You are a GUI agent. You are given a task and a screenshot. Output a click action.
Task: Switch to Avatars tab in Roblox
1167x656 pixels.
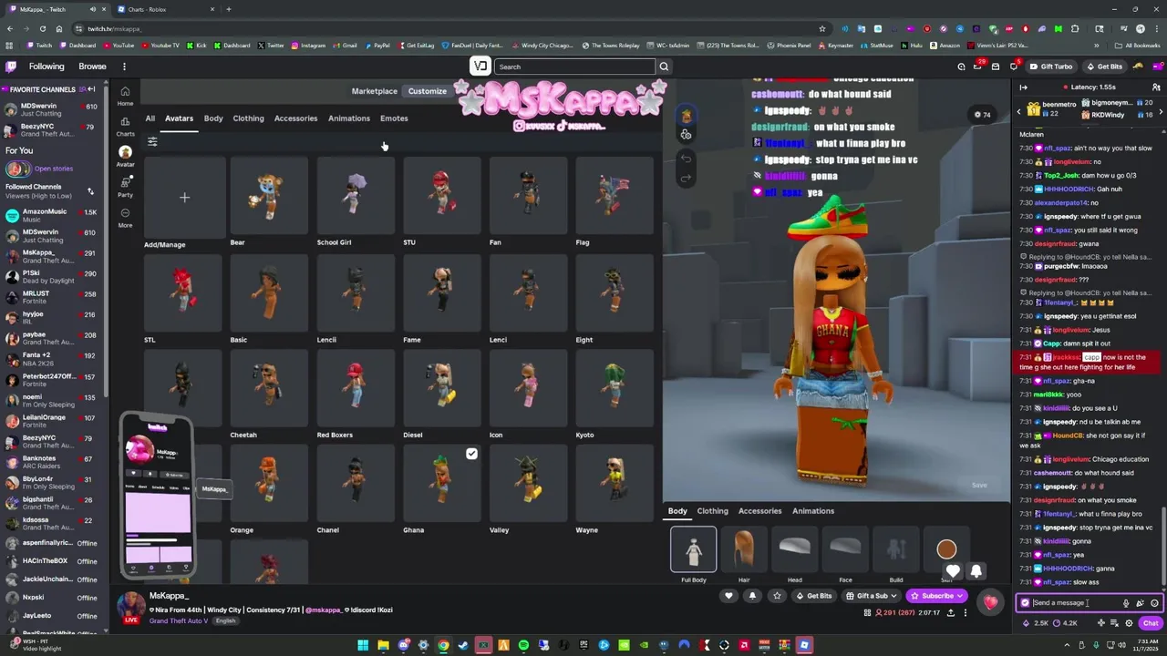tap(179, 118)
